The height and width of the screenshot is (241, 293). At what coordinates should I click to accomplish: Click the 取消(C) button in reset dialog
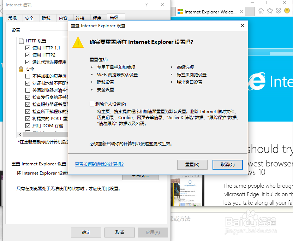(x=228, y=164)
